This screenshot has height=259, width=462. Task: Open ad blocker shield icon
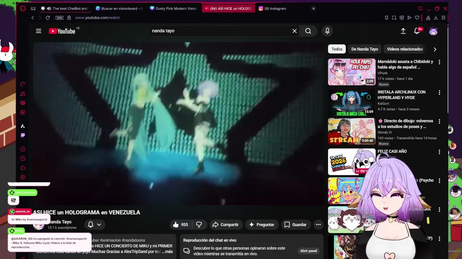pyautogui.click(x=402, y=18)
